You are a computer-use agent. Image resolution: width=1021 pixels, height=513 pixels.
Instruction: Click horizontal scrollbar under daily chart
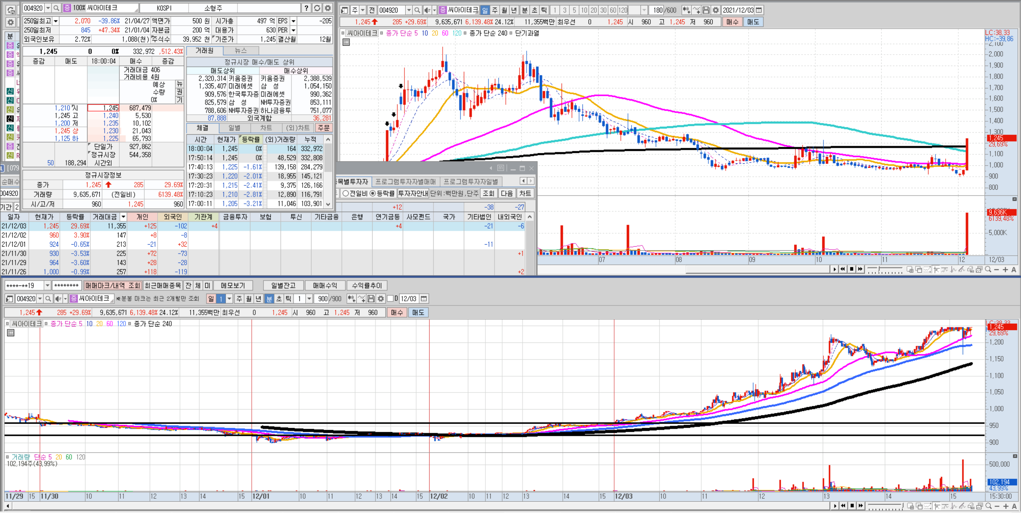[758, 270]
